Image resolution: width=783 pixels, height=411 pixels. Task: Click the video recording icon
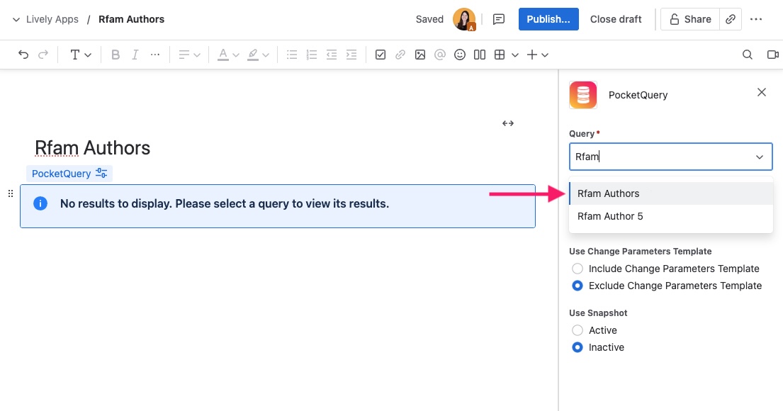click(x=772, y=55)
